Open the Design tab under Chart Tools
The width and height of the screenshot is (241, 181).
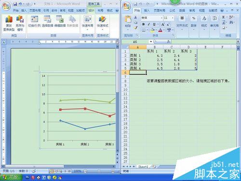[91, 11]
